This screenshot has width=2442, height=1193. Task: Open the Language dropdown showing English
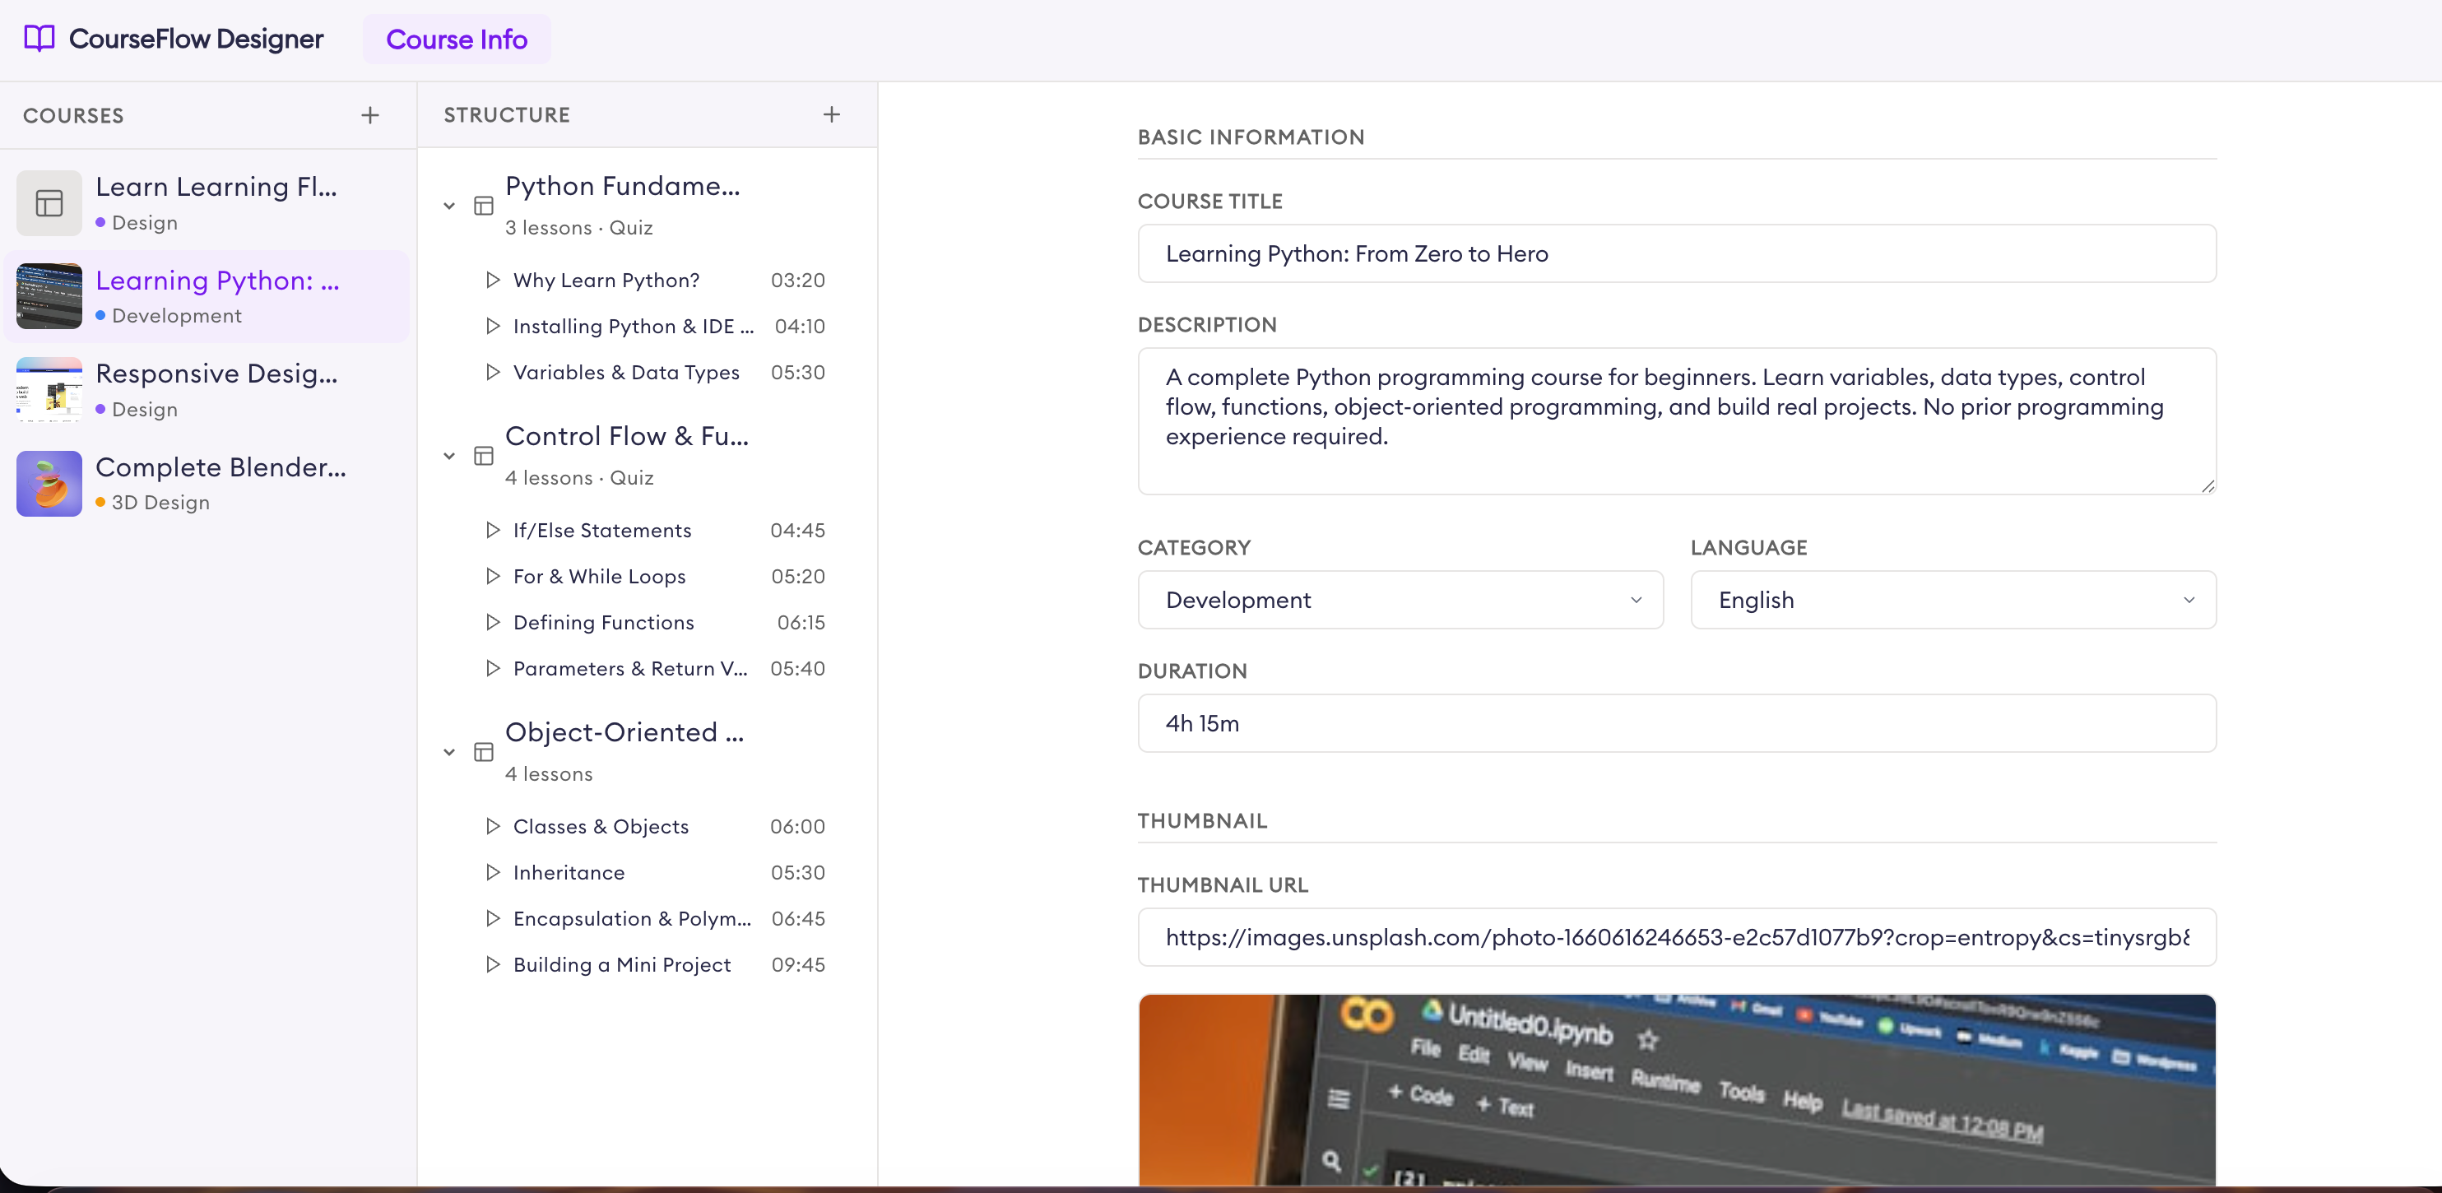[x=1952, y=599]
